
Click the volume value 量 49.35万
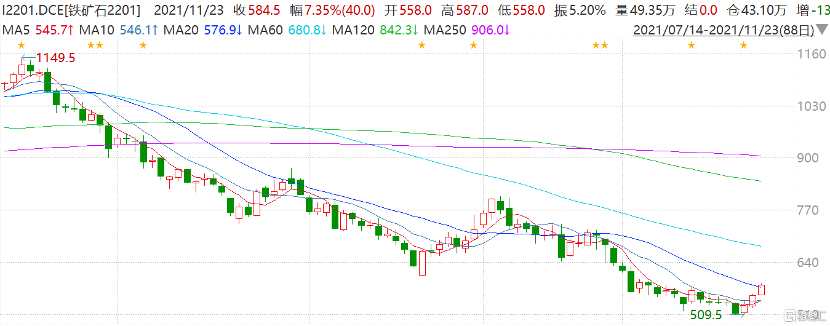[646, 10]
